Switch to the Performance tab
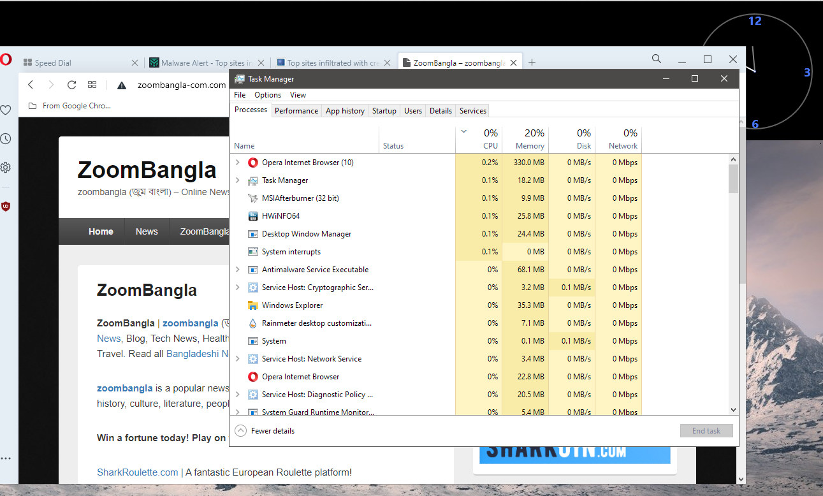The height and width of the screenshot is (496, 823). point(296,111)
